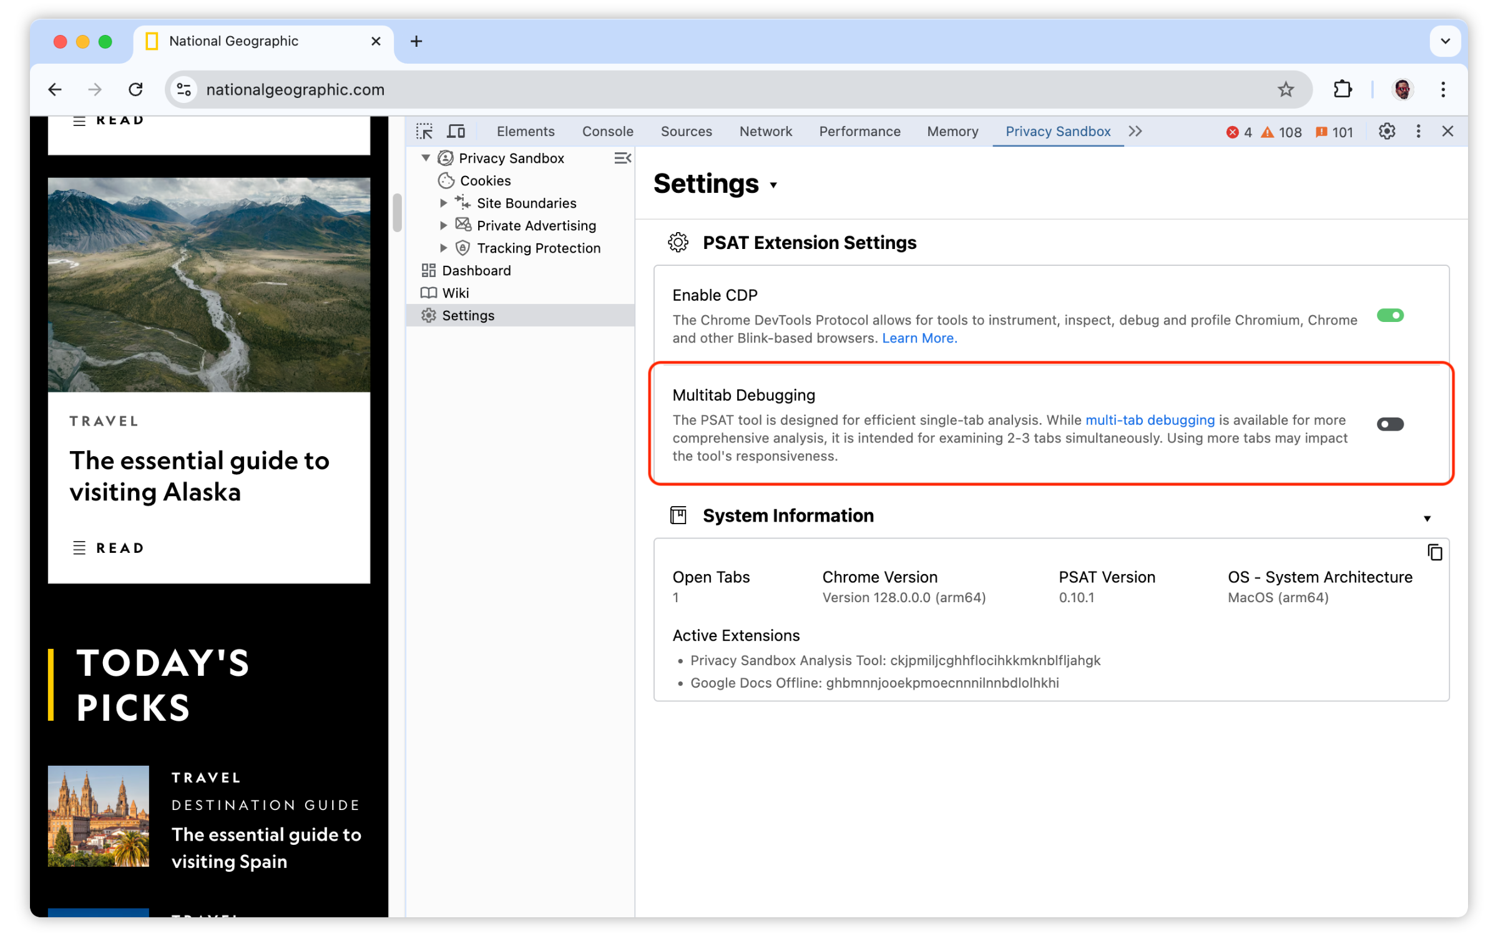Click the Cookies tree item icon
Image resolution: width=1498 pixels, height=936 pixels.
tap(446, 179)
